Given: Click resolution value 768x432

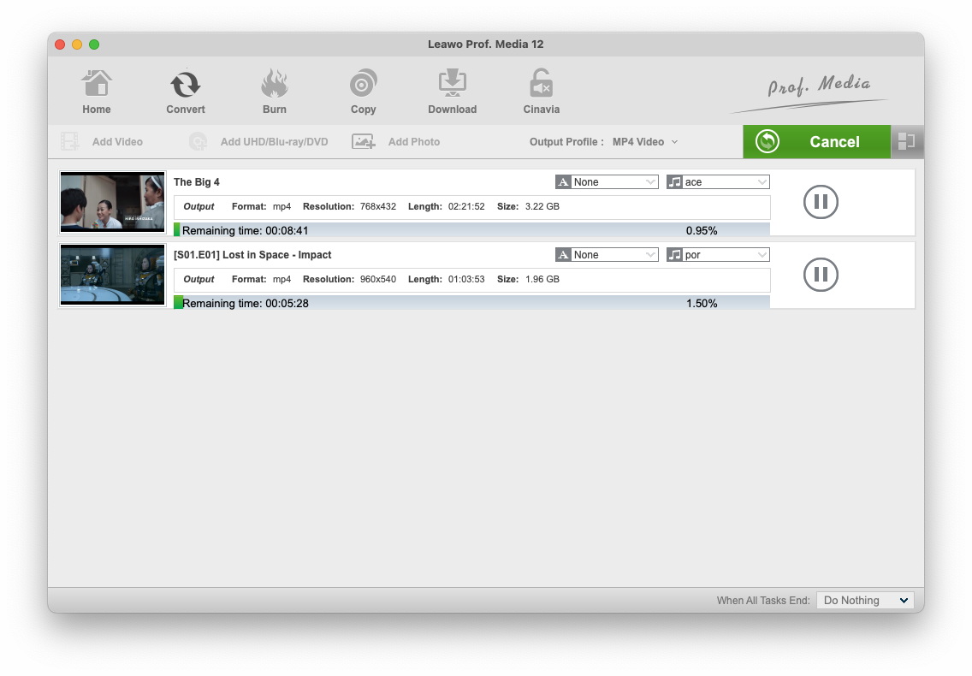Looking at the screenshot, I should [377, 206].
